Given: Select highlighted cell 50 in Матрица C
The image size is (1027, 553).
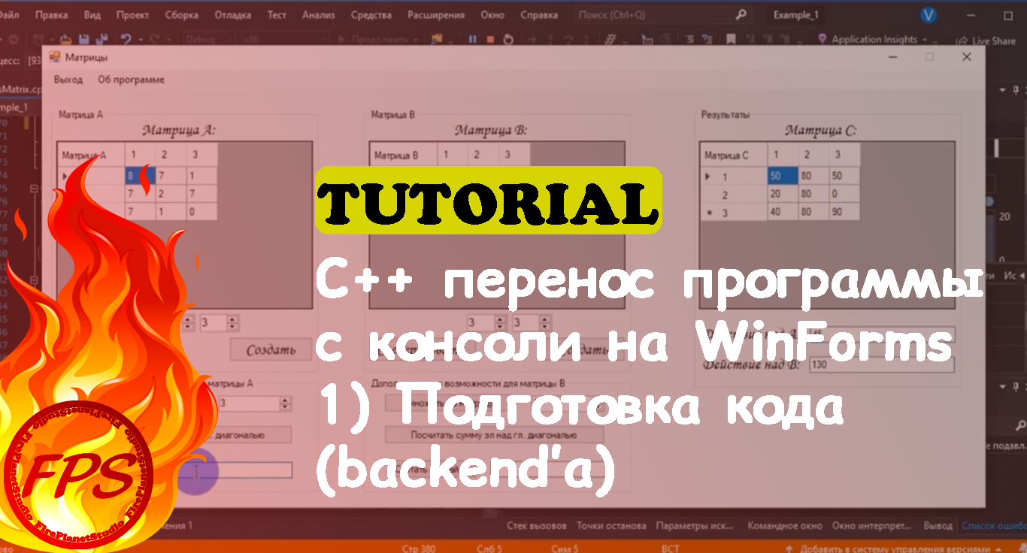Looking at the screenshot, I should click(x=783, y=177).
